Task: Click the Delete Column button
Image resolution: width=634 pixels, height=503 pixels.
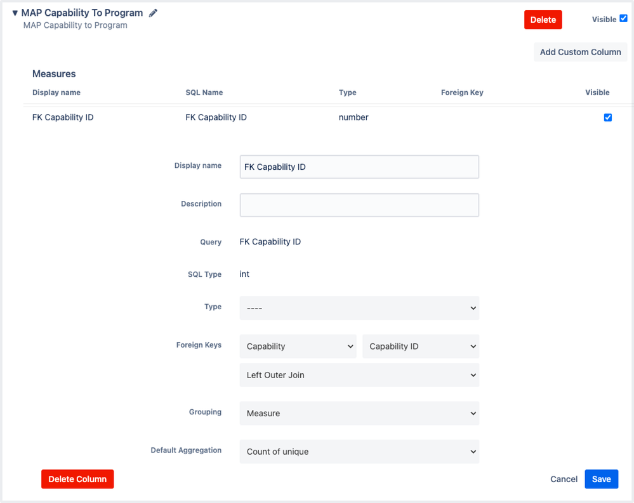Action: 77,479
